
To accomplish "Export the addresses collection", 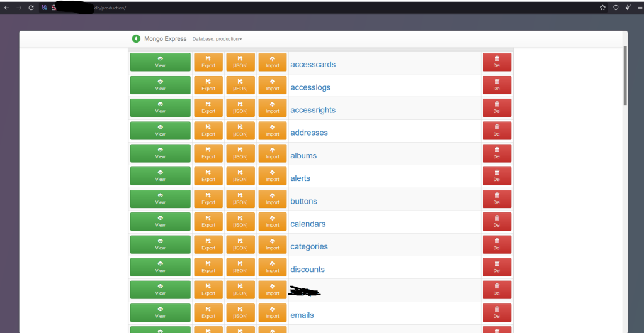I will pyautogui.click(x=208, y=131).
